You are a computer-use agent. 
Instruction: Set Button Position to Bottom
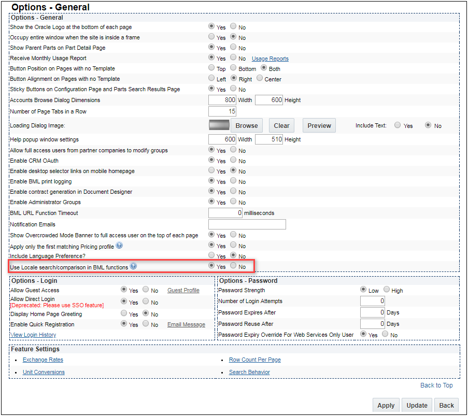click(x=233, y=68)
